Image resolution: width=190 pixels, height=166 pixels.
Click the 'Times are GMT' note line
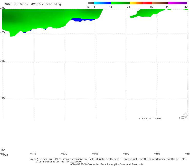(x=108, y=159)
